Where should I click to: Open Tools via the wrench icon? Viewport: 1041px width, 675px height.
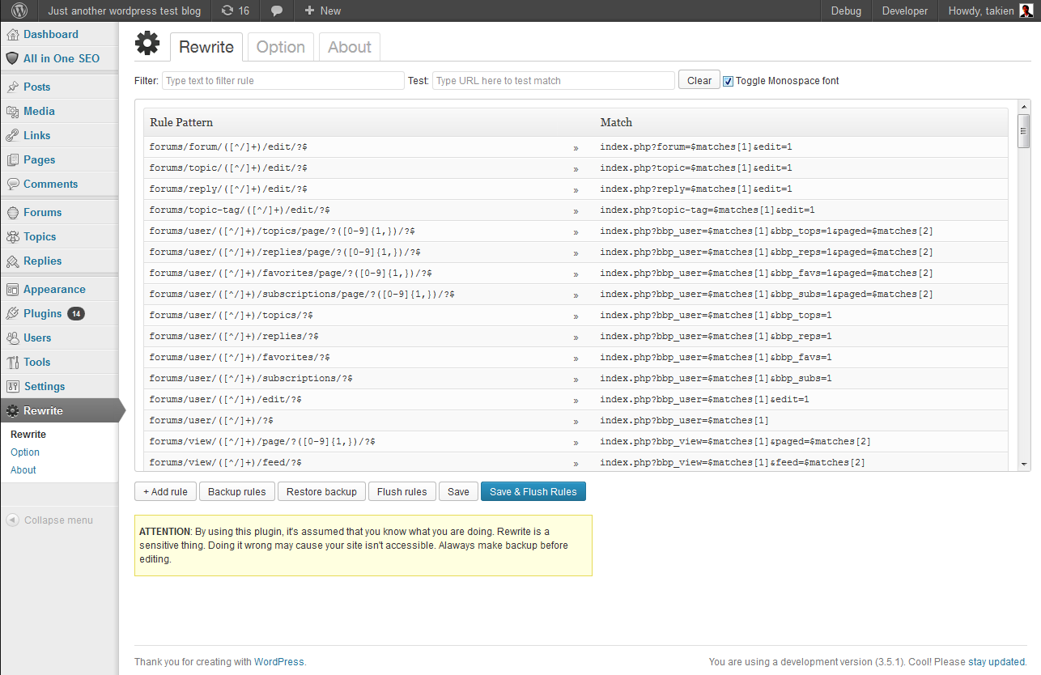point(12,362)
